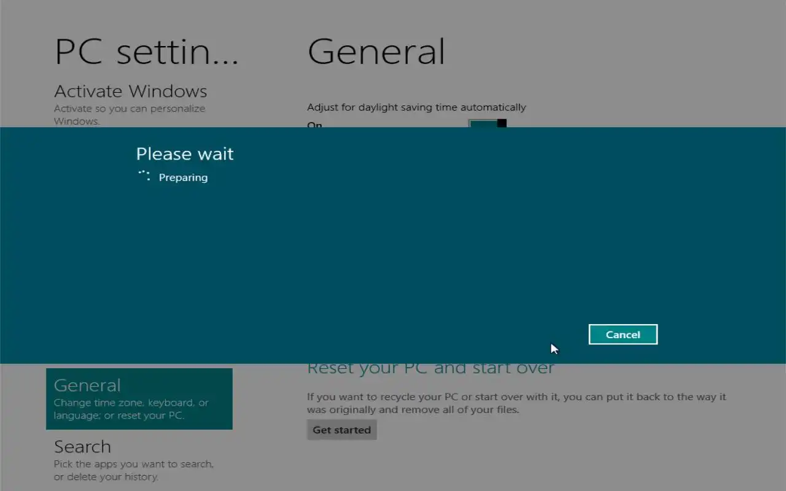Click Activate so you can personalize text
Image resolution: width=786 pixels, height=491 pixels.
130,114
